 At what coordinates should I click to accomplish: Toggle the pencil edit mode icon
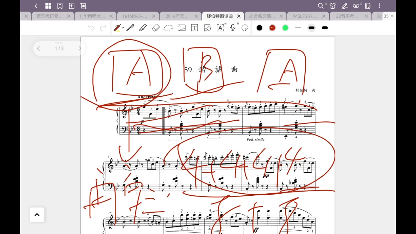(x=344, y=6)
